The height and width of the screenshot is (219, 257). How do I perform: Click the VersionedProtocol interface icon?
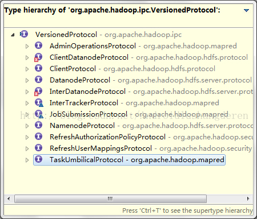24,34
